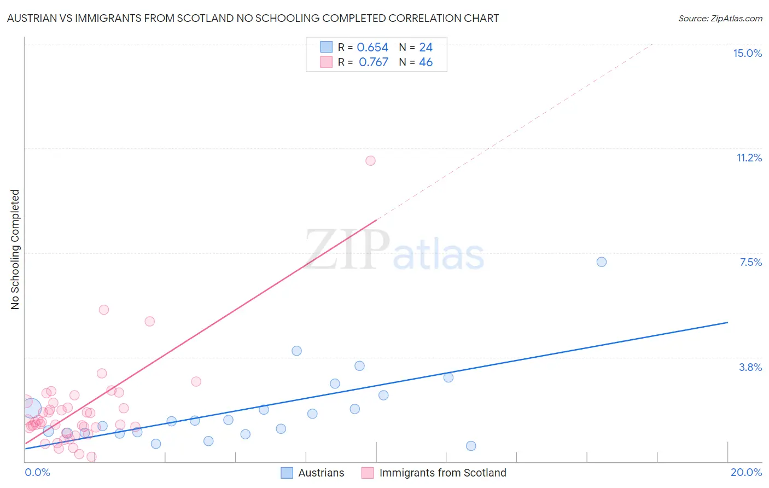
Task: Click the 0.0% x-axis label
Action: 38,472
